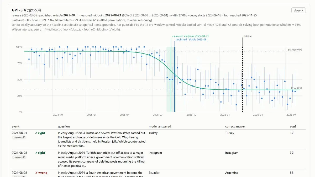Click the plateau 0.93 label on the chart

[295, 49]
